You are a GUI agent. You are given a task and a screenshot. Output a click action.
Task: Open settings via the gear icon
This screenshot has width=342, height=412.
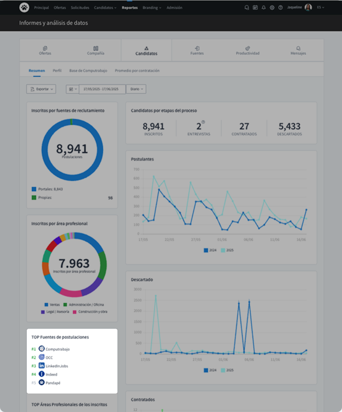(272, 8)
